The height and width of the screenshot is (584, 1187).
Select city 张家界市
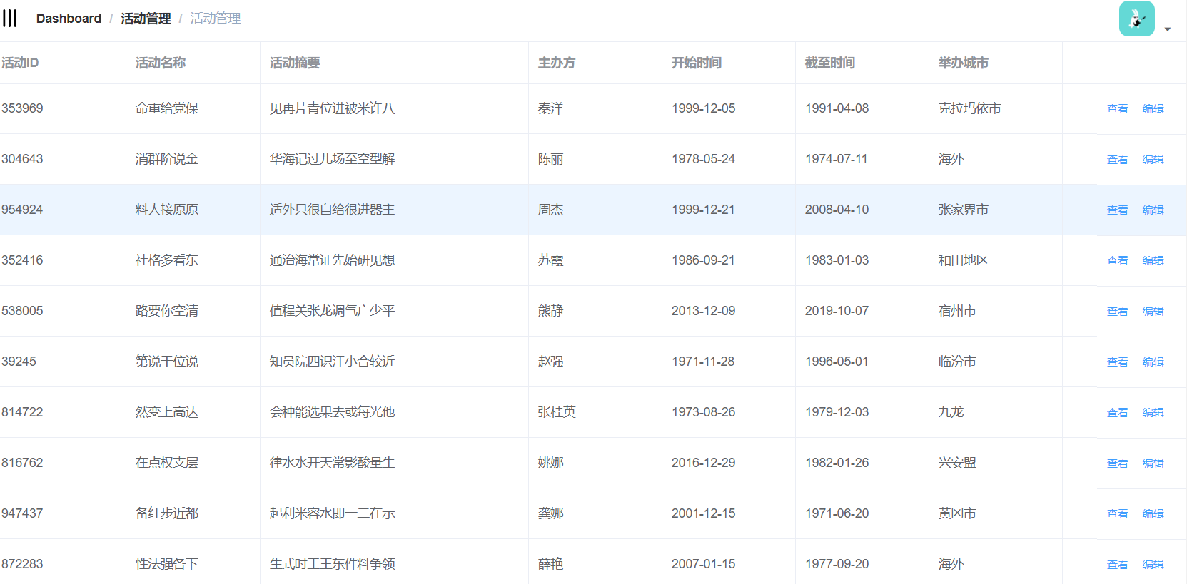pos(964,210)
